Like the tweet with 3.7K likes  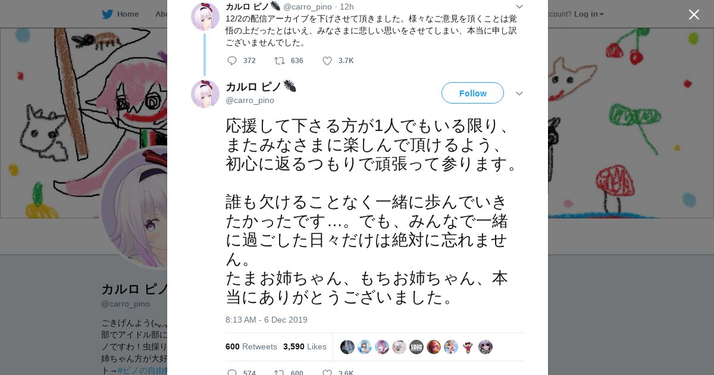[x=327, y=61]
